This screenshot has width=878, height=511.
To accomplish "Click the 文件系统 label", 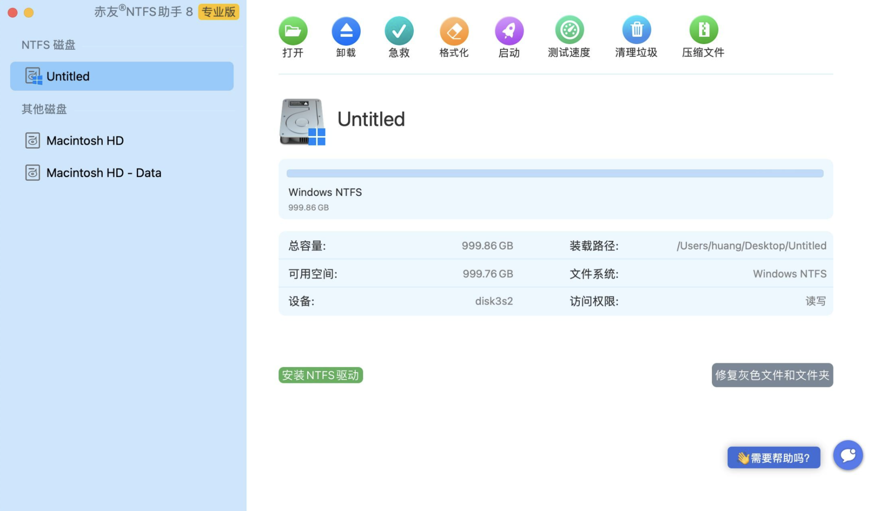I will [x=594, y=273].
